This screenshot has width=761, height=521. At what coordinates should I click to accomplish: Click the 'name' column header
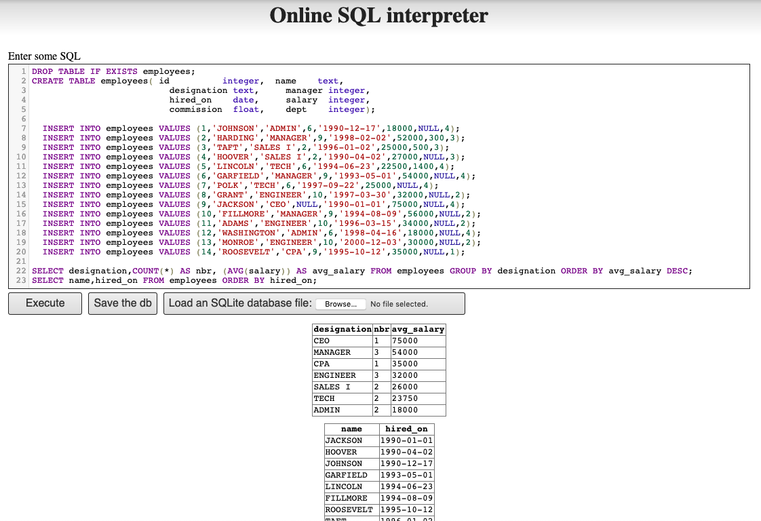[x=352, y=429]
